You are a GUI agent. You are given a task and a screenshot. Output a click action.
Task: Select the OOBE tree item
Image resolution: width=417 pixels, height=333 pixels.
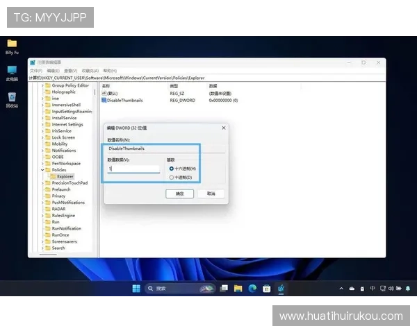58,157
